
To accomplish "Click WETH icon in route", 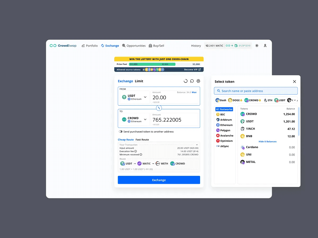I will click(x=158, y=164).
